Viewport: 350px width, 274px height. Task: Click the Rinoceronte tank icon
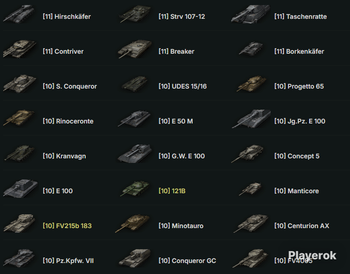pyautogui.click(x=19, y=119)
